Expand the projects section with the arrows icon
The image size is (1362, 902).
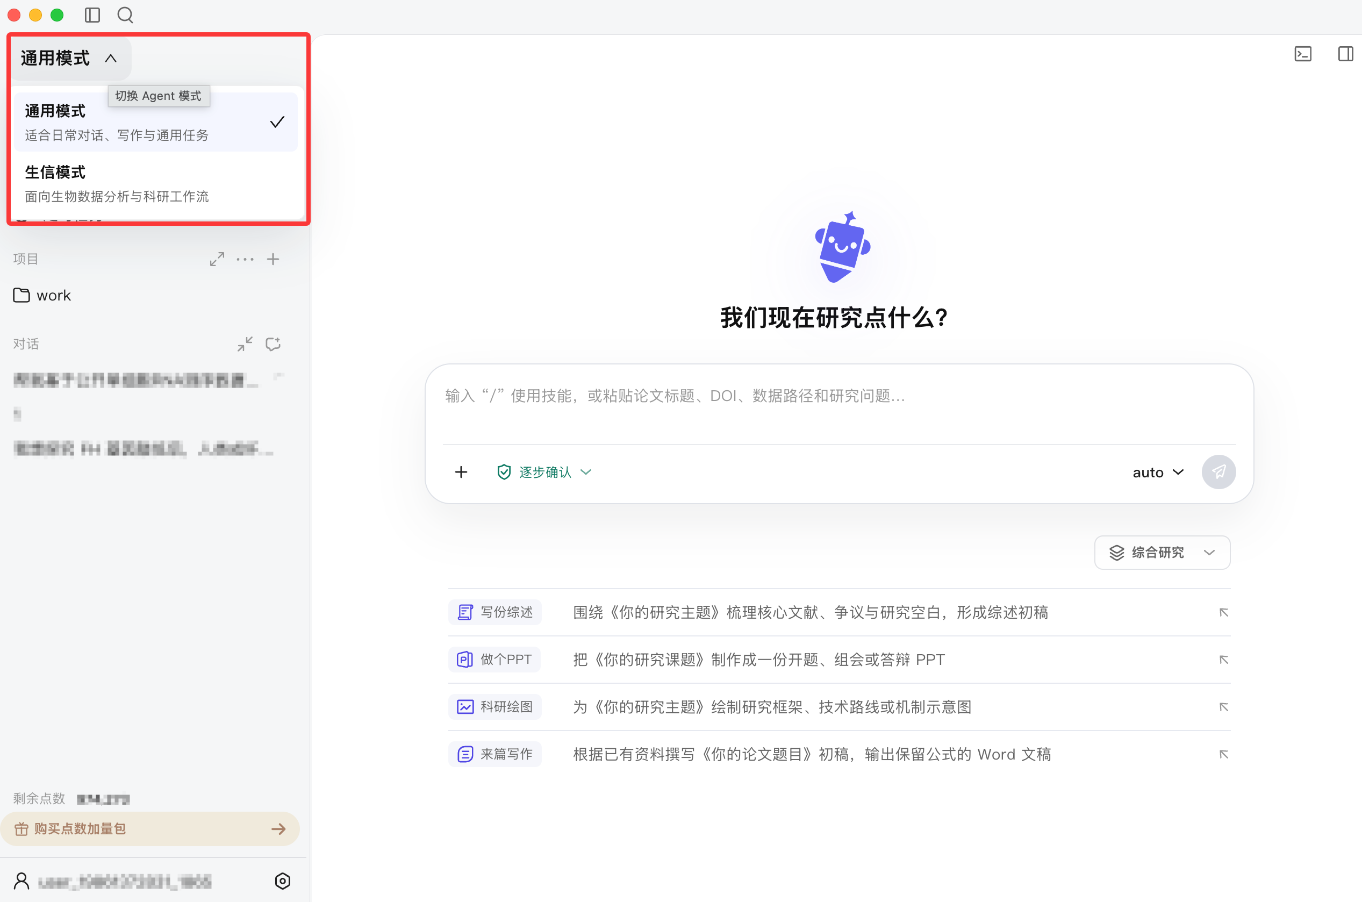click(217, 260)
